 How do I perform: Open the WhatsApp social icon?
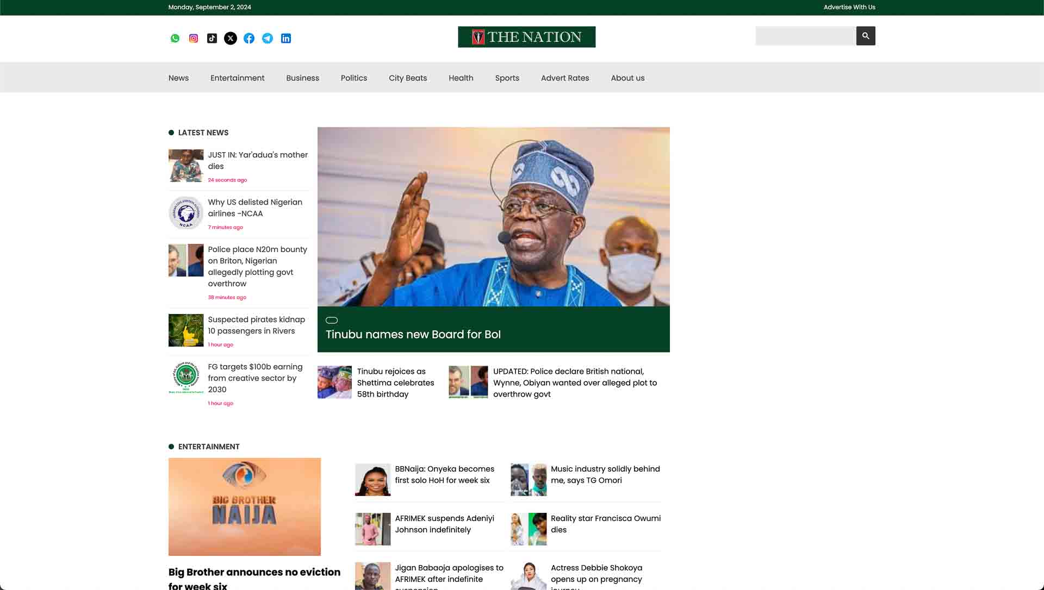[x=175, y=38]
